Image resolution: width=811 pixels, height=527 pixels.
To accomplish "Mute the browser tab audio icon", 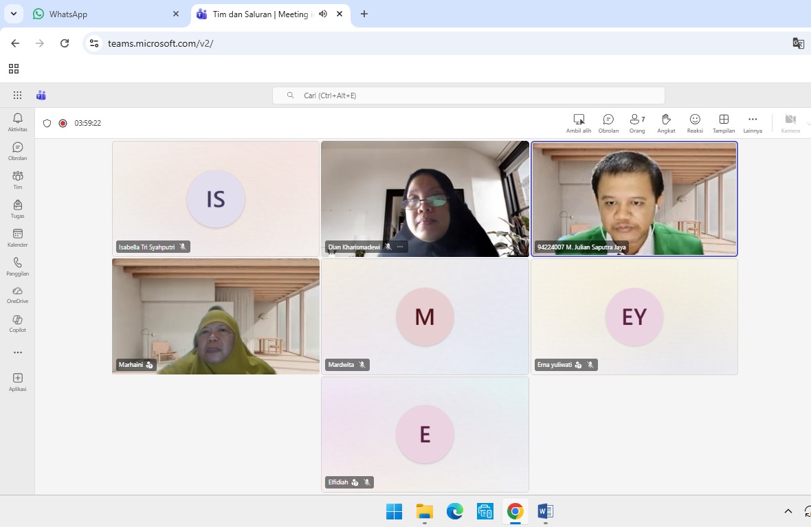I will click(x=323, y=14).
